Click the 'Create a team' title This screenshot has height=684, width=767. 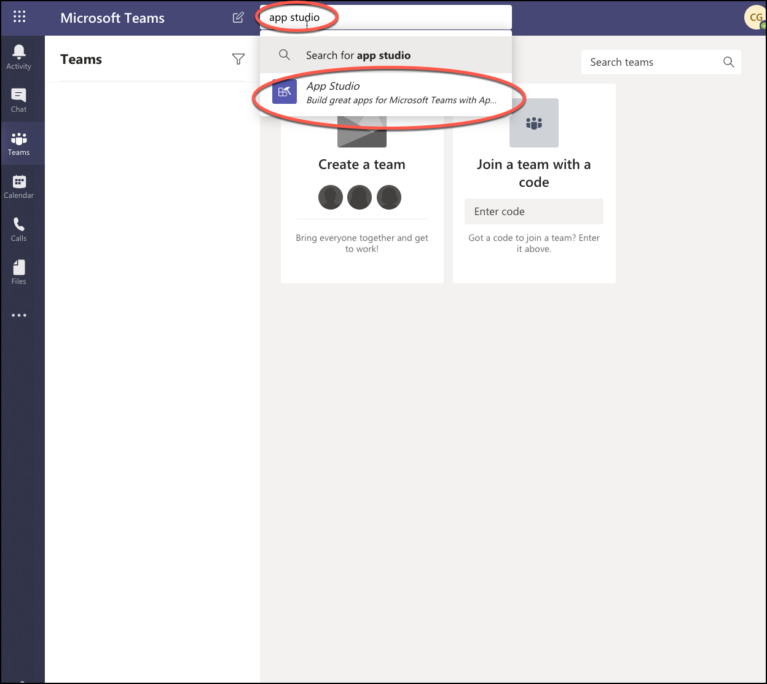click(362, 165)
